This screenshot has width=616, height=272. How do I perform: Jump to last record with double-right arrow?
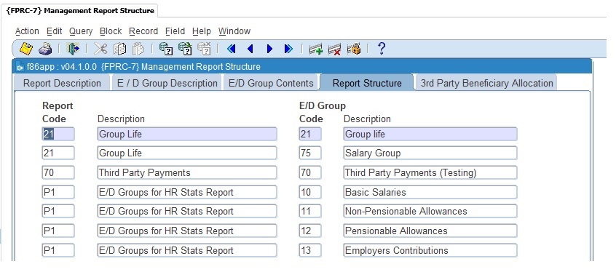289,49
